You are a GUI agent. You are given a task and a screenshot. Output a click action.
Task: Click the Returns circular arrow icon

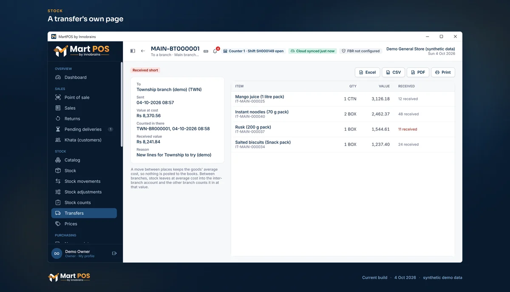click(58, 119)
